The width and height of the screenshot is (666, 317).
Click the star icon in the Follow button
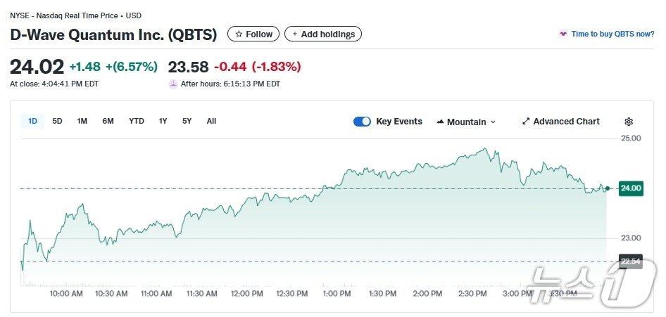239,34
